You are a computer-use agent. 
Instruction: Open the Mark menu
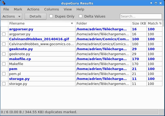18,9
